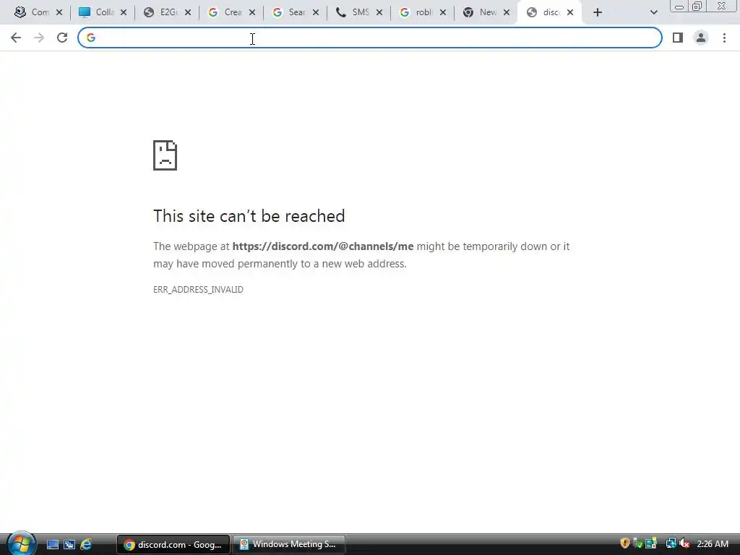Open the Windows Start orb
The width and height of the screenshot is (740, 555).
click(x=21, y=543)
